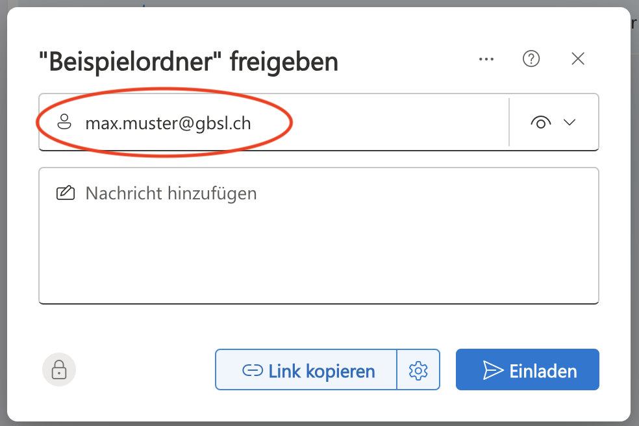The image size is (639, 426).
Task: Open the more options ellipsis menu
Action: coord(486,59)
